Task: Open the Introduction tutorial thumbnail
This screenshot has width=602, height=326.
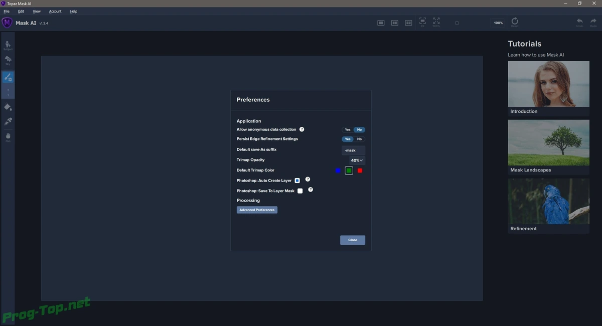Action: click(x=548, y=84)
